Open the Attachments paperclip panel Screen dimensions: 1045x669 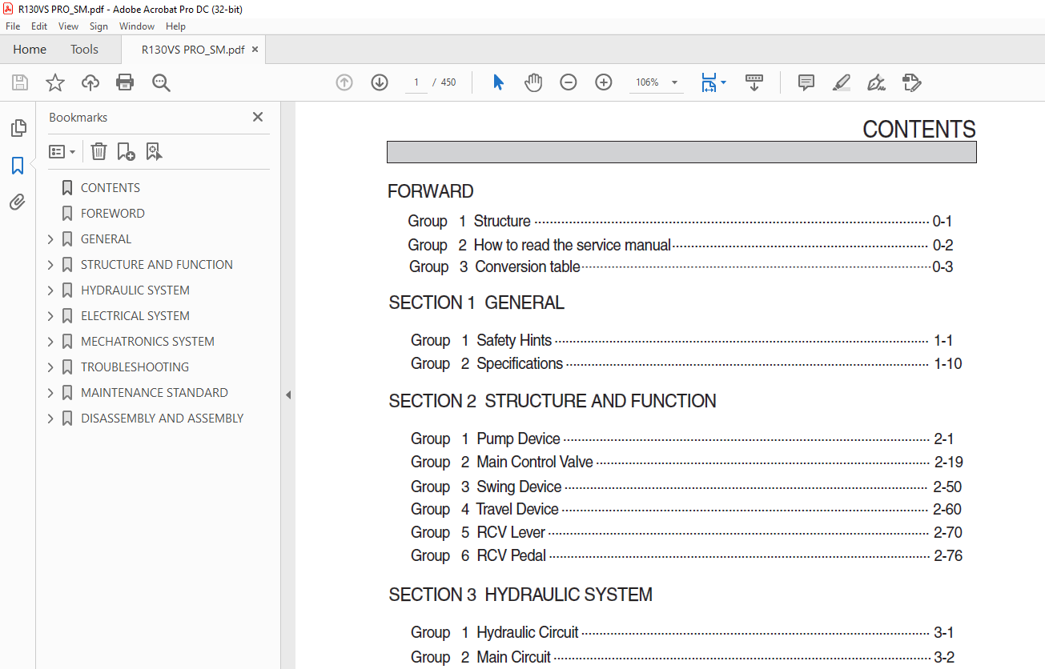click(18, 202)
